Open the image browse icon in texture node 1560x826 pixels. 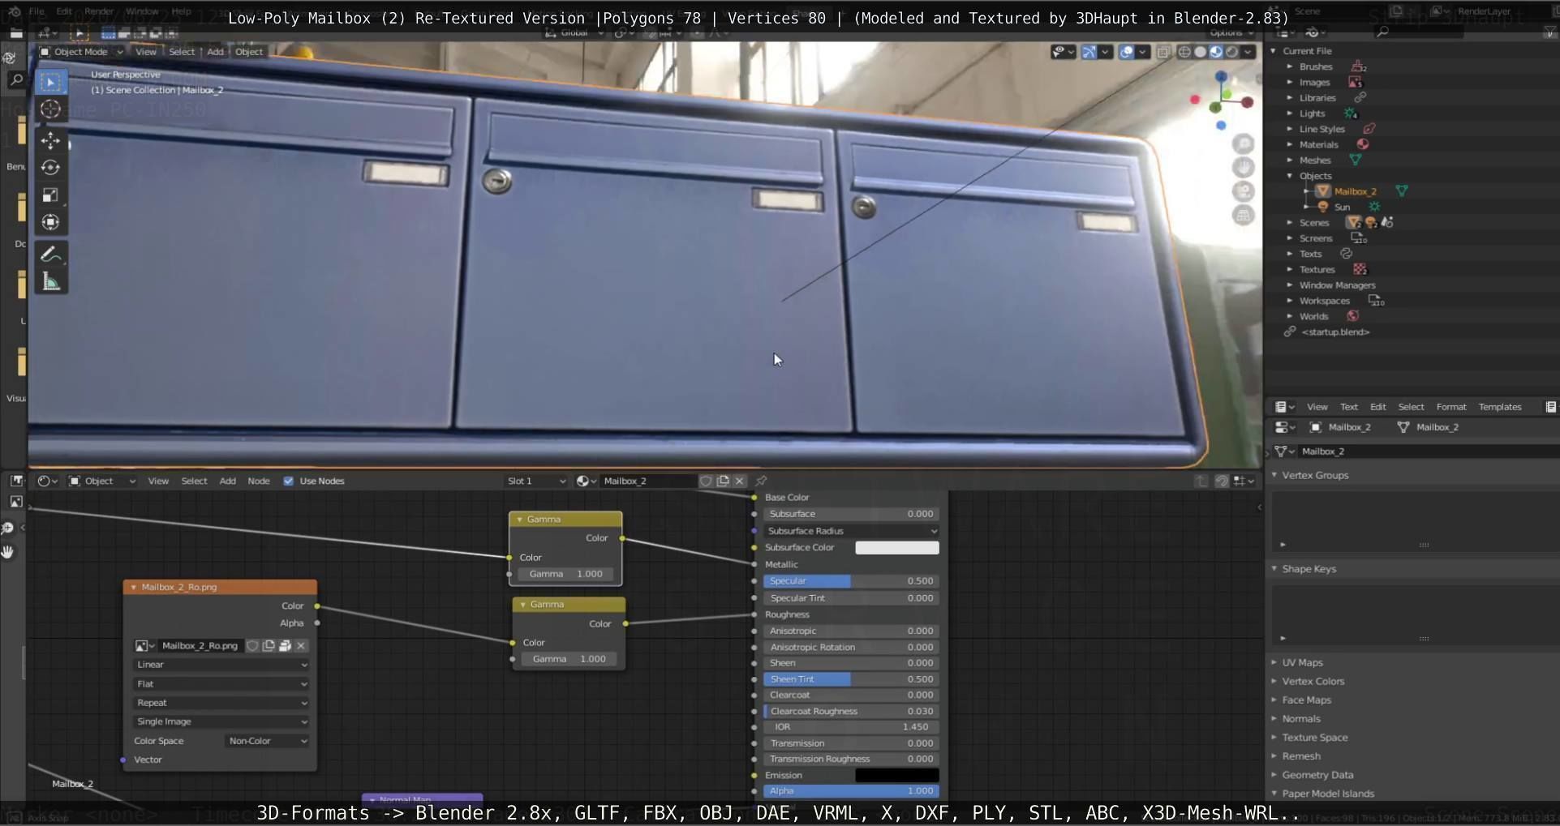[144, 645]
